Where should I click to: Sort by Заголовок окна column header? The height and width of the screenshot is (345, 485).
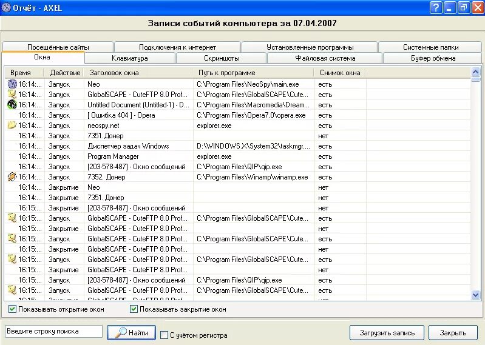click(138, 73)
